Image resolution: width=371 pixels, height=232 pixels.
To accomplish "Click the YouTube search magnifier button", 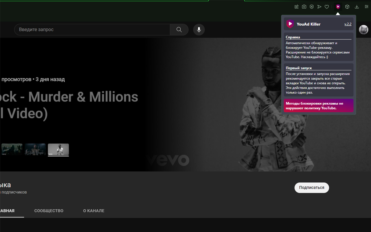I will click(x=179, y=30).
